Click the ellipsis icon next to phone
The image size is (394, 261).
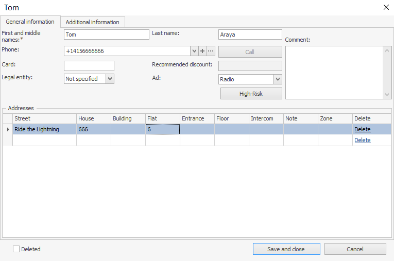tap(211, 51)
